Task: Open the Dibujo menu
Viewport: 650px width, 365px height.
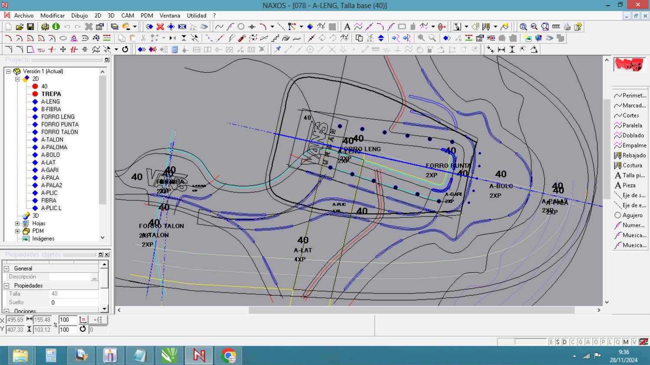Action: [x=79, y=16]
